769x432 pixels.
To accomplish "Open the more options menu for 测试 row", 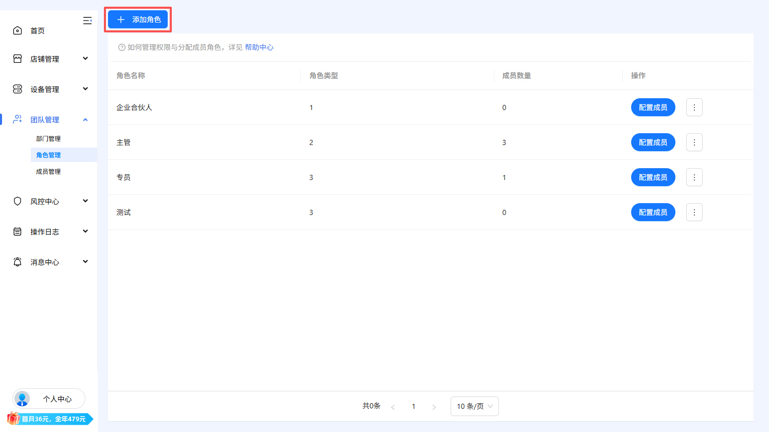I will tap(694, 212).
